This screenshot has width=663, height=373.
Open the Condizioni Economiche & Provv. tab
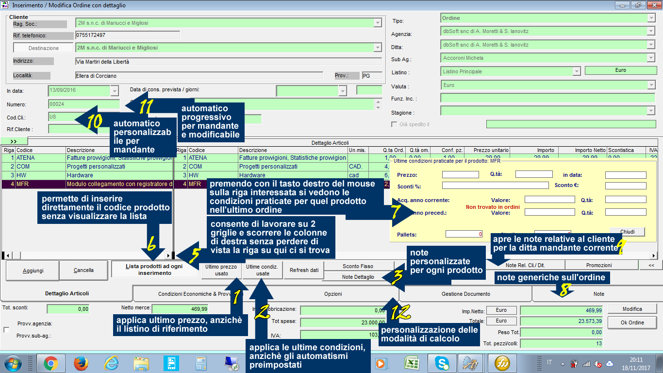pyautogui.click(x=200, y=294)
